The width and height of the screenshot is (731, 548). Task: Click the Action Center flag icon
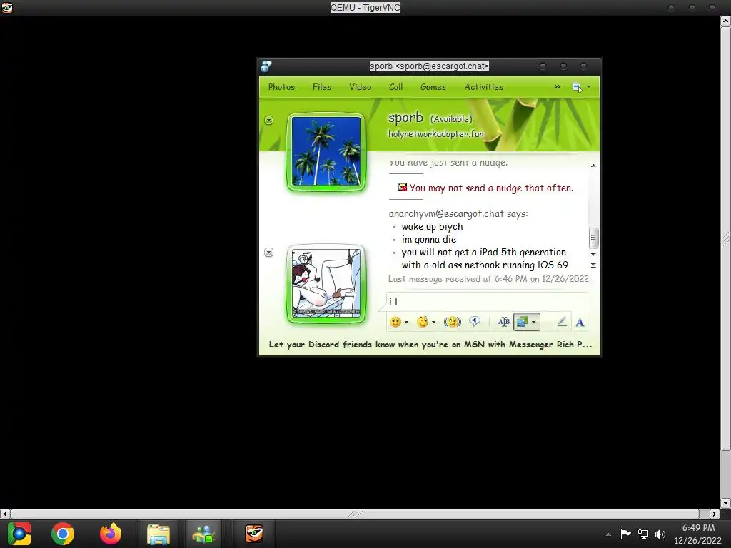pos(625,534)
